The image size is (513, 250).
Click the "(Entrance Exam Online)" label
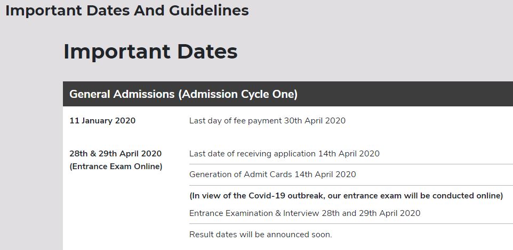tap(116, 166)
